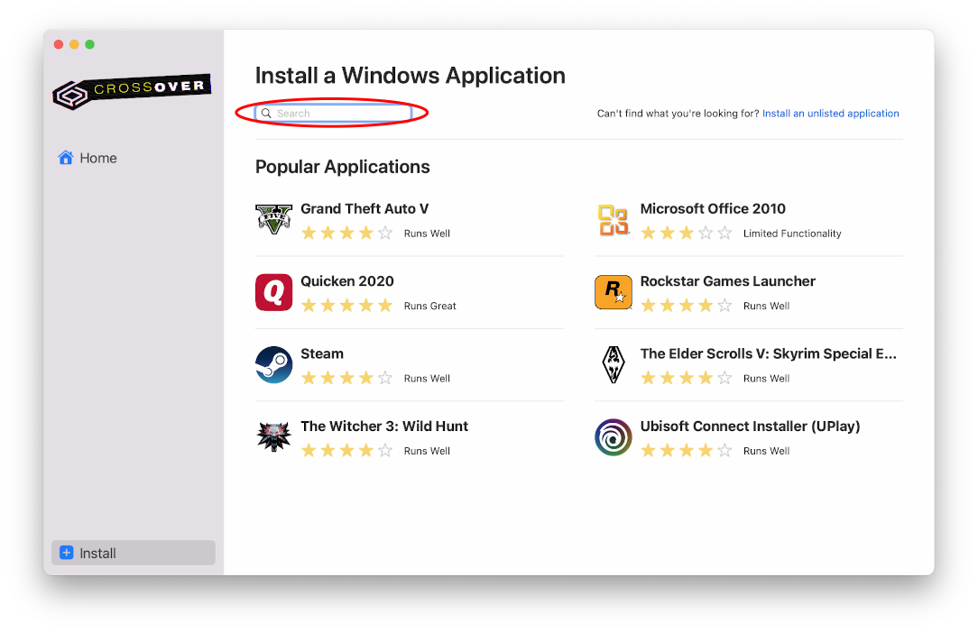Open the Grand Theft Auto V title

364,208
